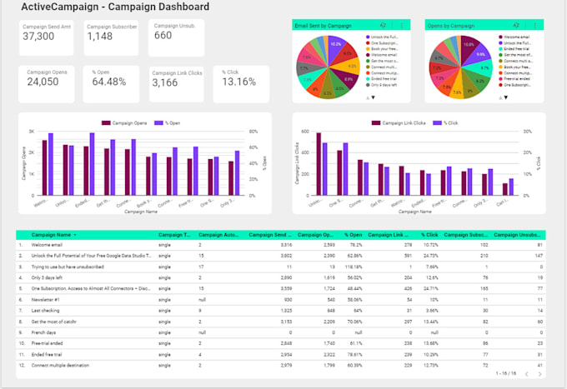Image resolution: width=567 pixels, height=389 pixels.
Task: Select the % Click 13.16% scorecard
Action: 241,84
